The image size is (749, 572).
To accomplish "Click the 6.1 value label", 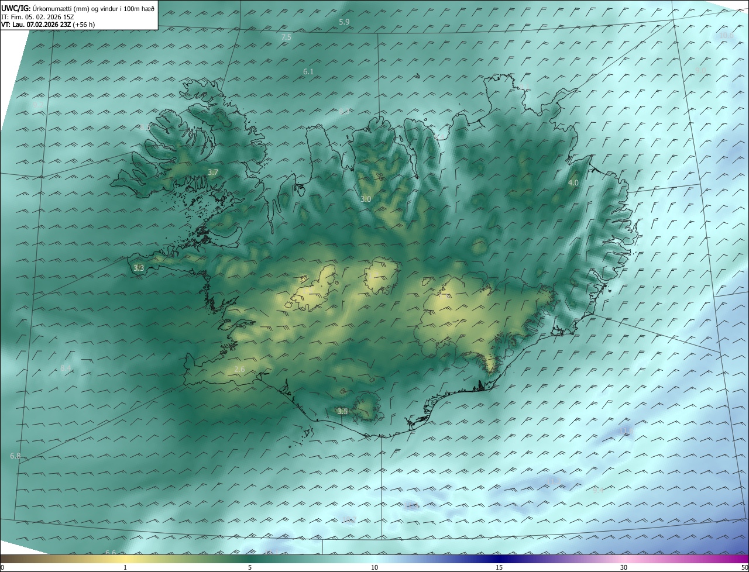I will pyautogui.click(x=308, y=71).
